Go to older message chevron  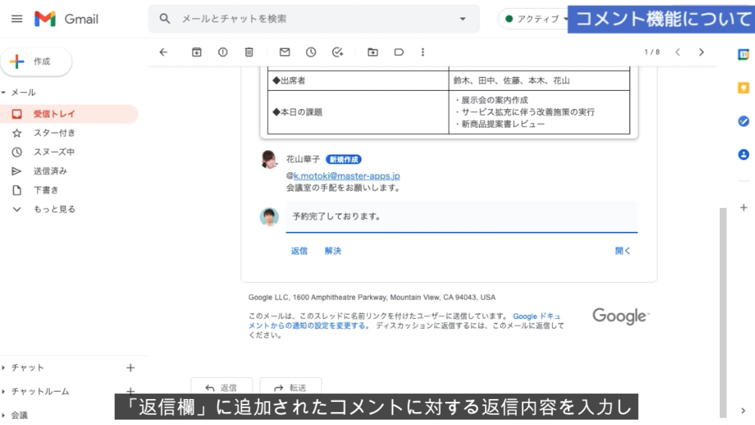tap(701, 52)
